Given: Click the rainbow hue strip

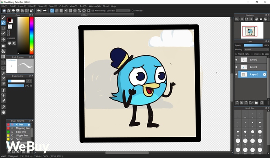Looking at the screenshot, I should click(x=32, y=36).
